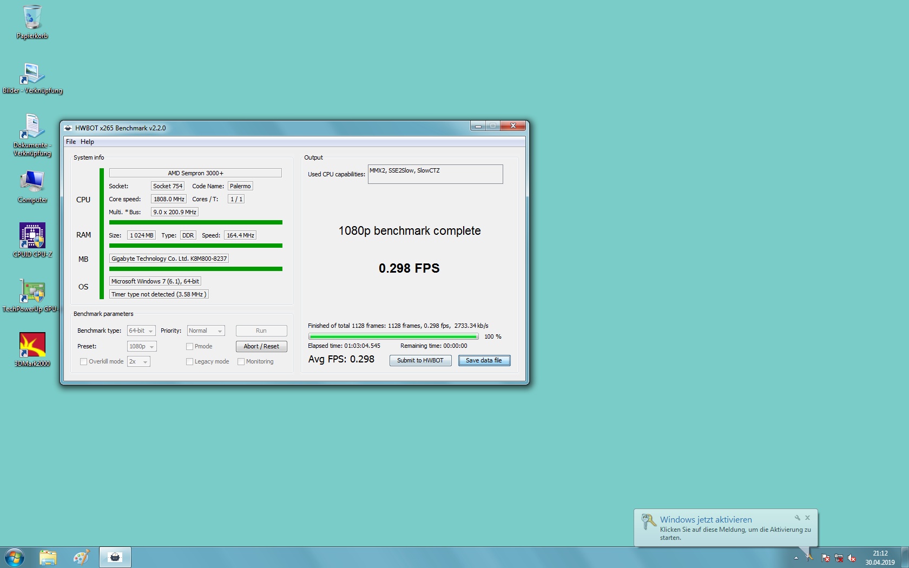
Task: Select the Dokumente - Verknüpfung desktop shortcut
Action: 32,135
